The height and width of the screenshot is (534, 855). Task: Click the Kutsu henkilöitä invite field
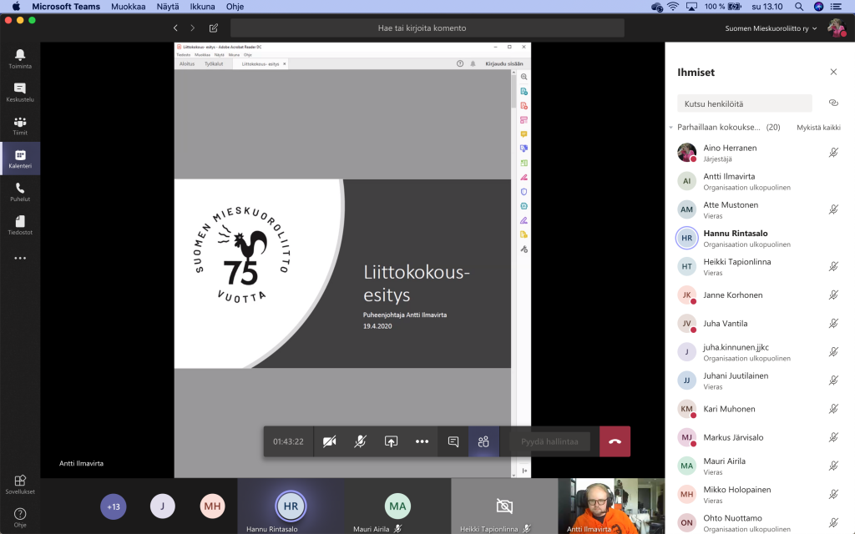[744, 103]
